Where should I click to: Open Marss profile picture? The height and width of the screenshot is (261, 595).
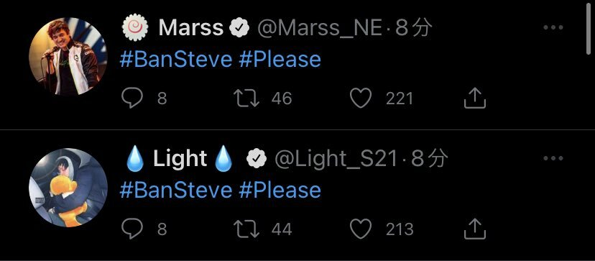(68, 57)
